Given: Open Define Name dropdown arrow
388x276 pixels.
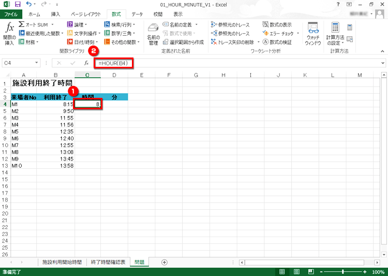Looking at the screenshot, I should click(196, 24).
